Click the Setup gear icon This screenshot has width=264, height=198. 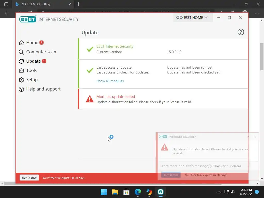(x=21, y=80)
